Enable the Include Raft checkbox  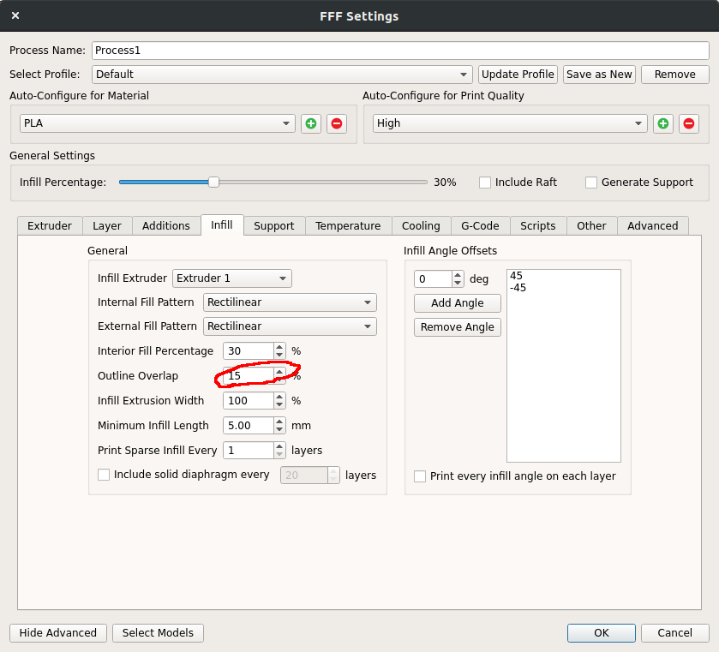(x=485, y=182)
